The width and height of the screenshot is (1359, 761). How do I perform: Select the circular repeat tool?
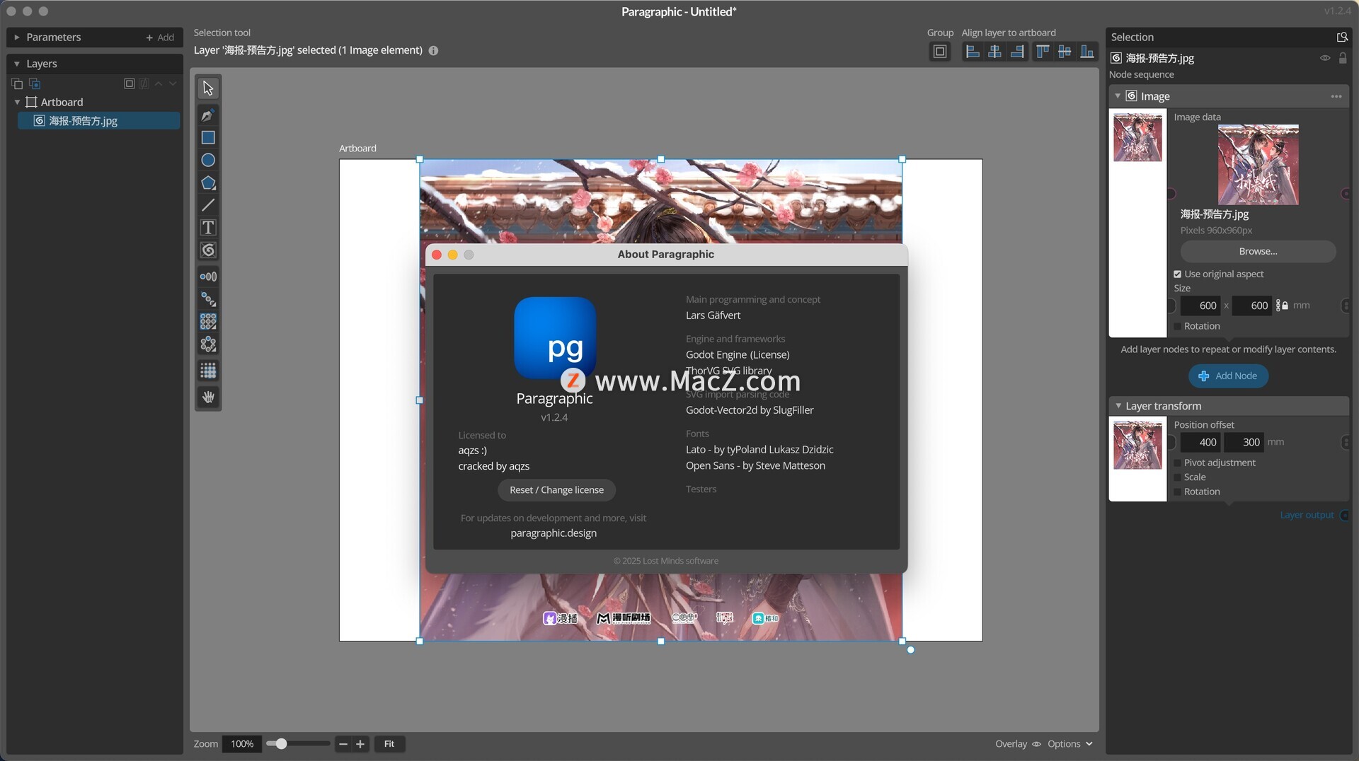(x=208, y=344)
